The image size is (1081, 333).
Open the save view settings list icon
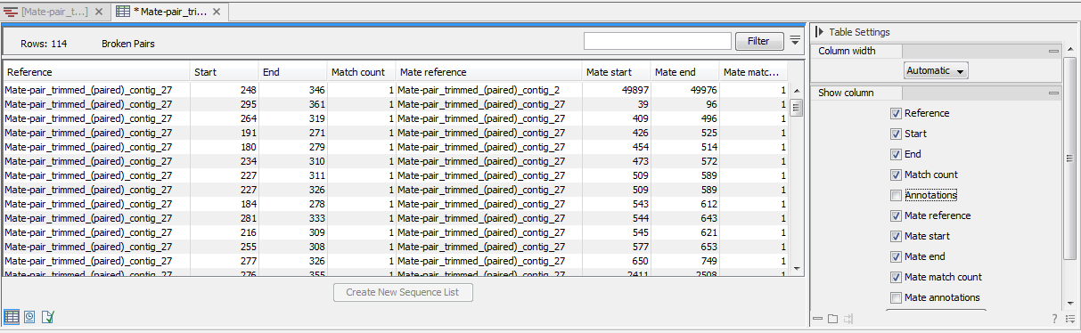[x=1069, y=319]
